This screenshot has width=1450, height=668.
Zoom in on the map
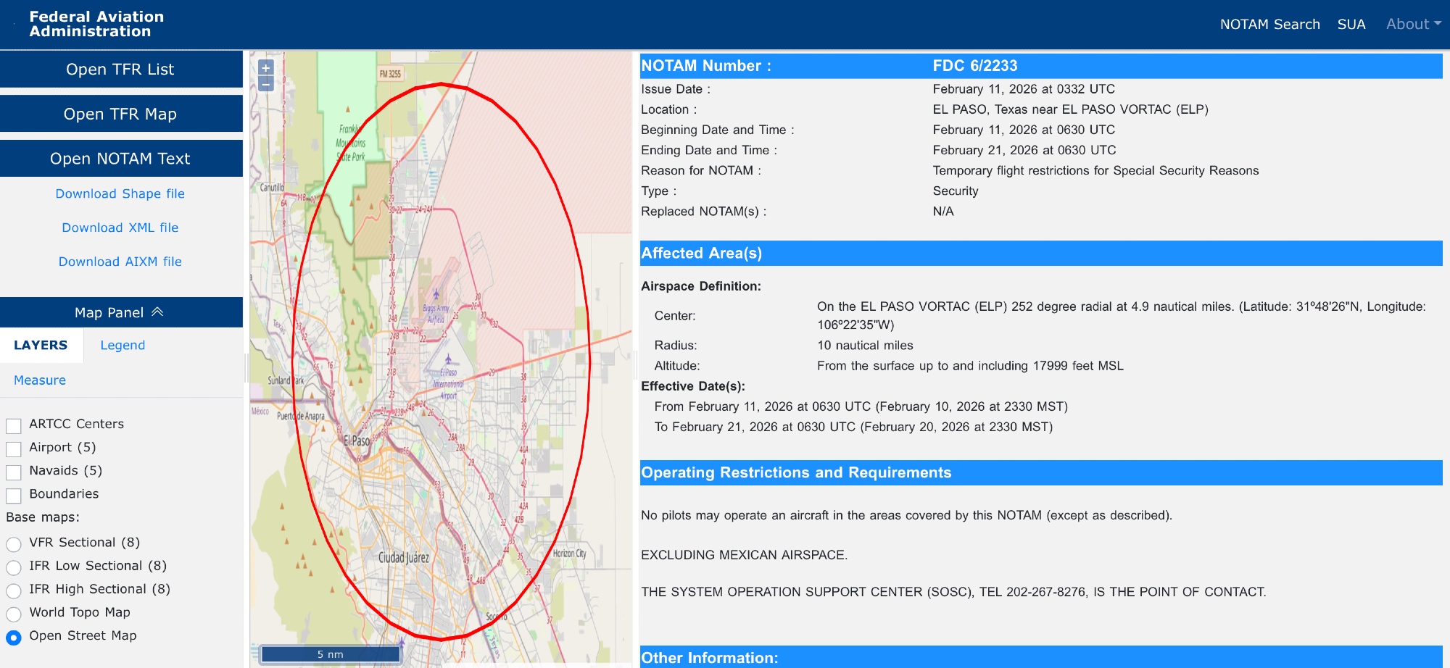[x=266, y=68]
